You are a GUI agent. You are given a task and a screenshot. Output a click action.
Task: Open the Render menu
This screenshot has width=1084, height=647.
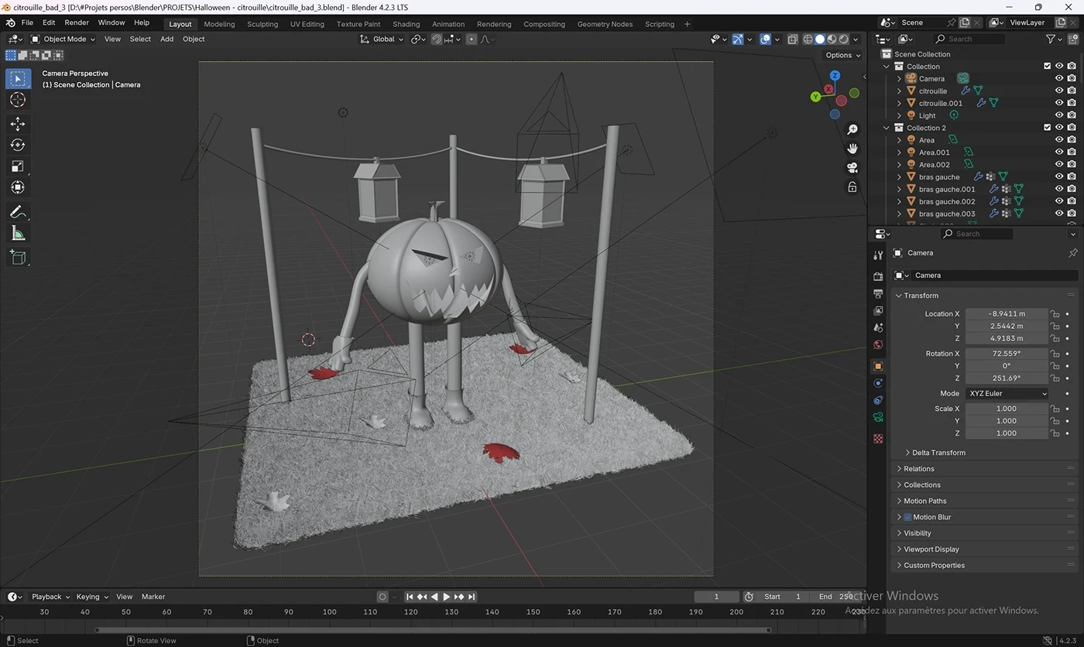click(77, 22)
